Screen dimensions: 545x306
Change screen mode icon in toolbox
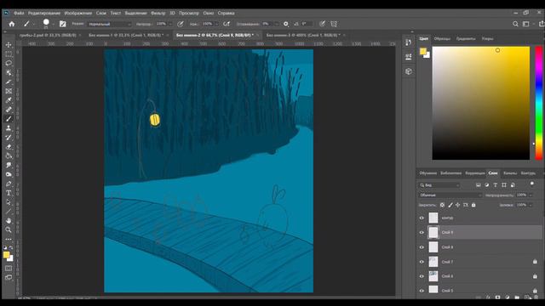[x=9, y=278]
